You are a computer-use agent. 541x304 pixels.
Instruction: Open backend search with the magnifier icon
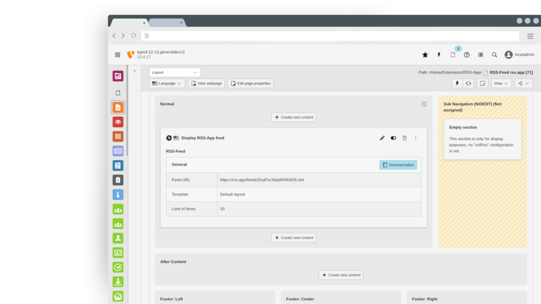click(494, 55)
